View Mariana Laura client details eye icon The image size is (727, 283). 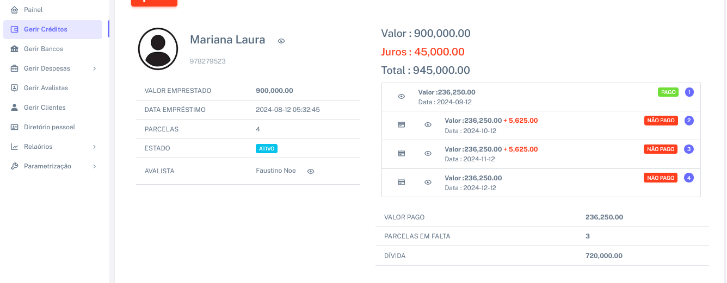(x=281, y=41)
